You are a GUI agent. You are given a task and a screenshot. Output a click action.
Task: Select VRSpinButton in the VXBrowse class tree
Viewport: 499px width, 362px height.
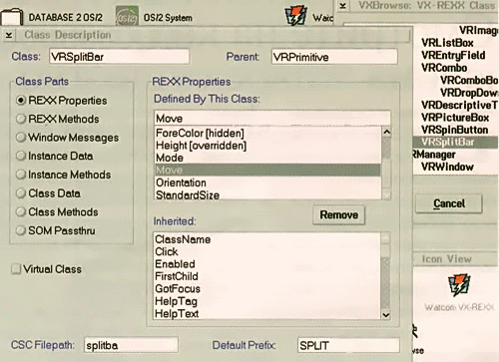454,130
